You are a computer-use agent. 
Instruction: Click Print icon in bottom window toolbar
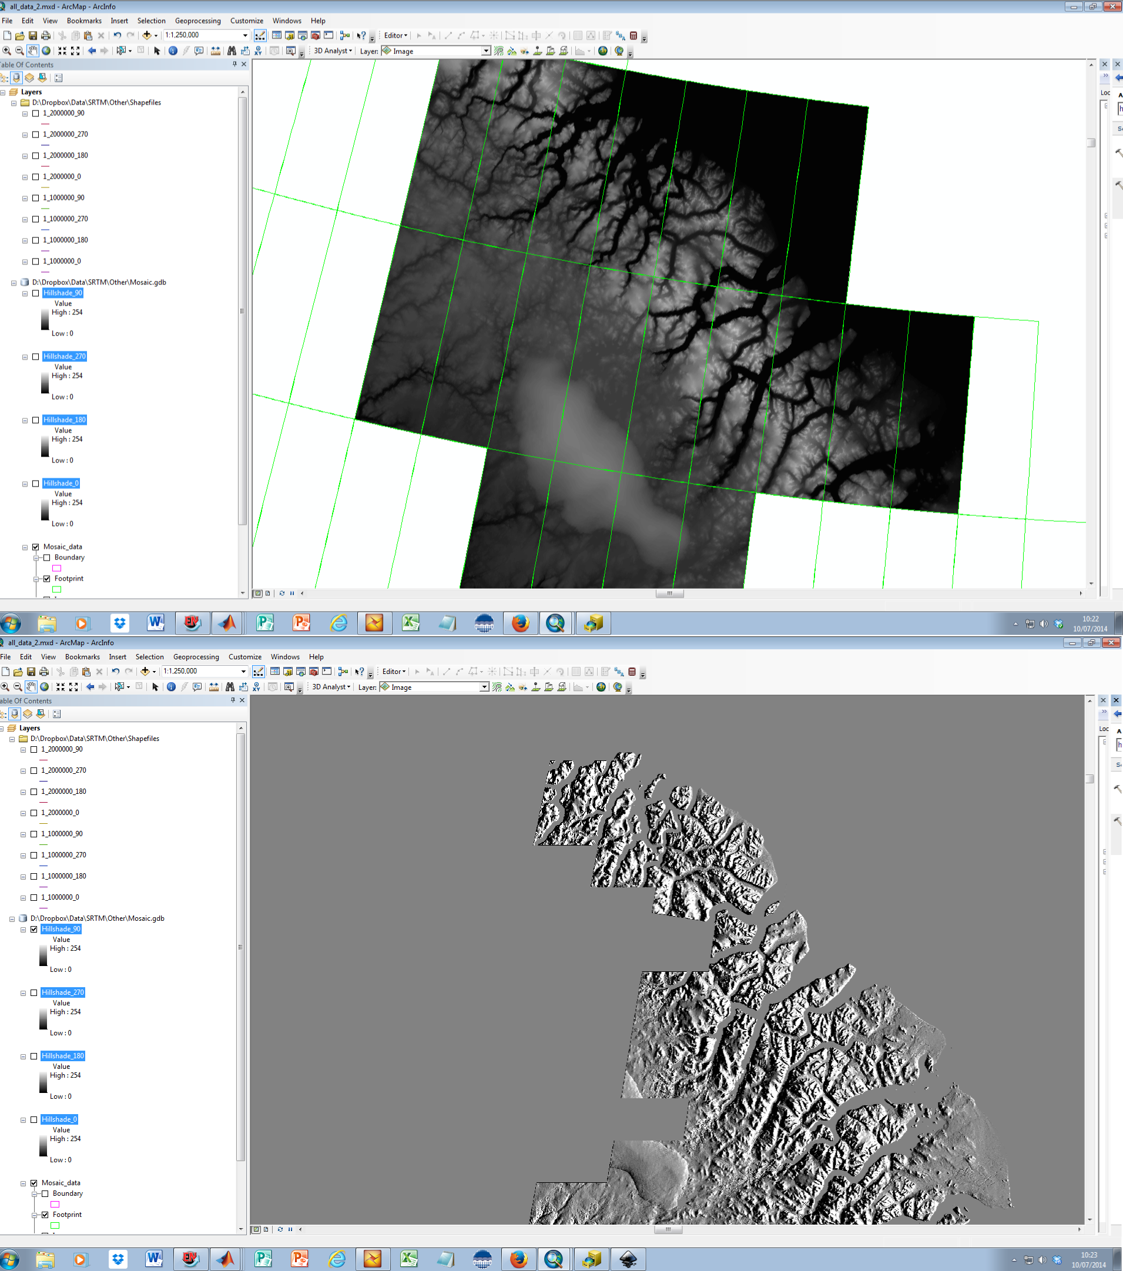pos(44,672)
